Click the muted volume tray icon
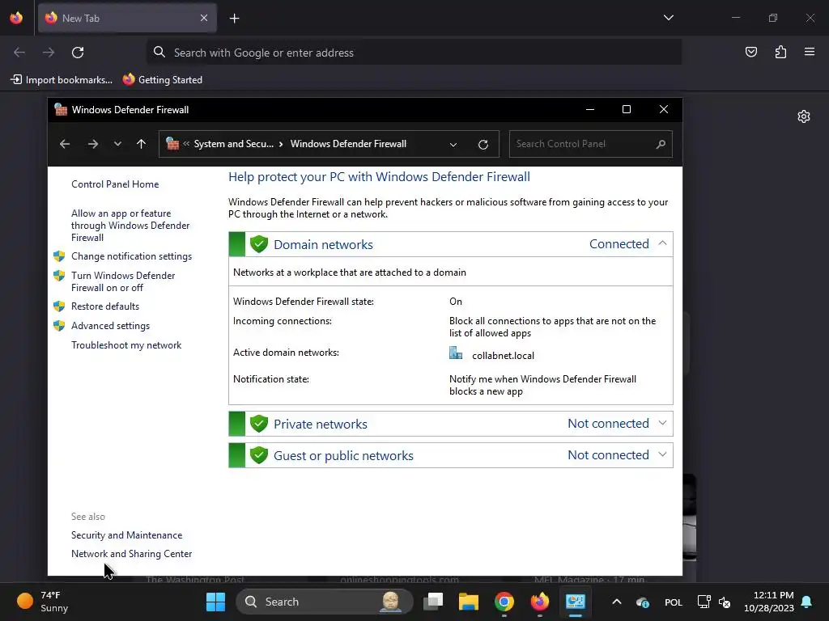Screen dimensions: 829x621 725,602
